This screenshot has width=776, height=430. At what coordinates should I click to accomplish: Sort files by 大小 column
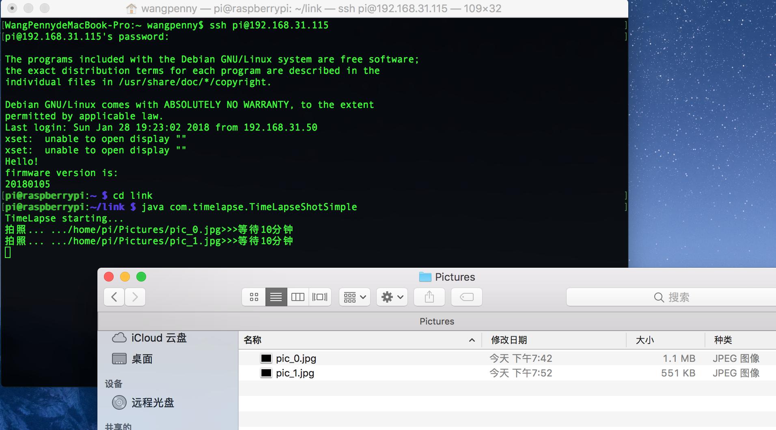[665, 340]
